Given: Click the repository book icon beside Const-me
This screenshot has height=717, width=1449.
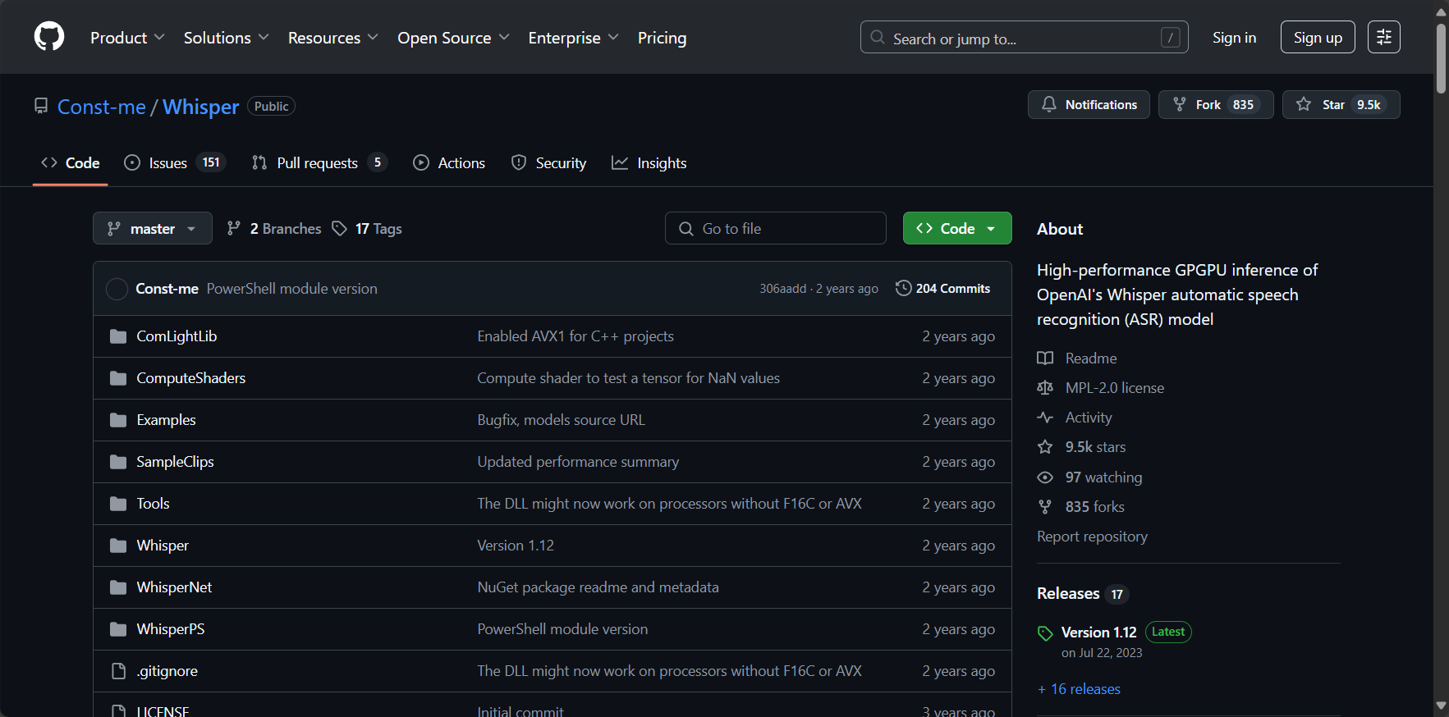Looking at the screenshot, I should tap(41, 106).
